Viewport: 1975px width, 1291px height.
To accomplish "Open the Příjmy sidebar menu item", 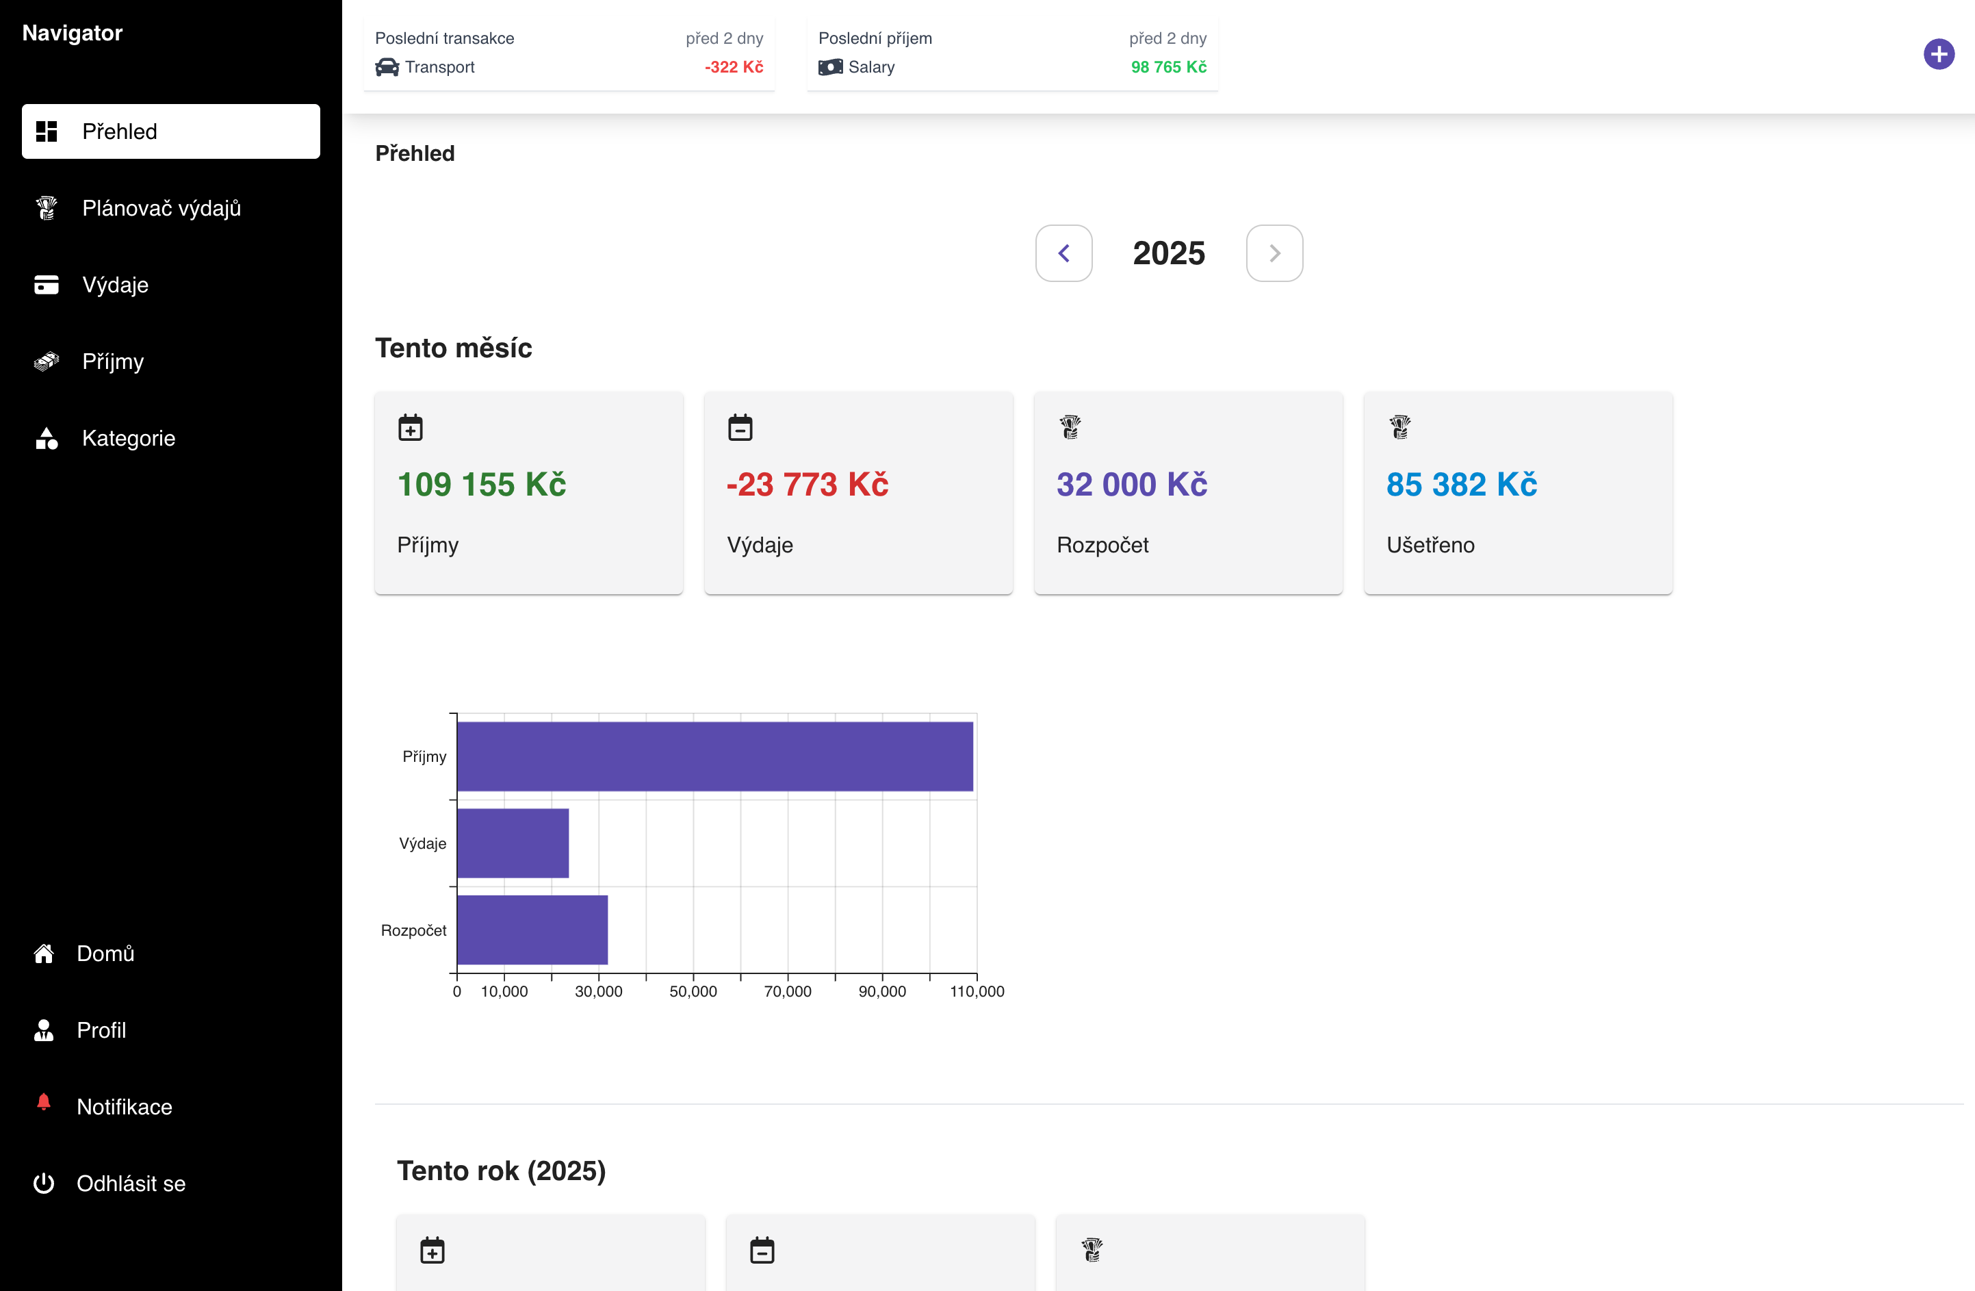I will [x=113, y=362].
